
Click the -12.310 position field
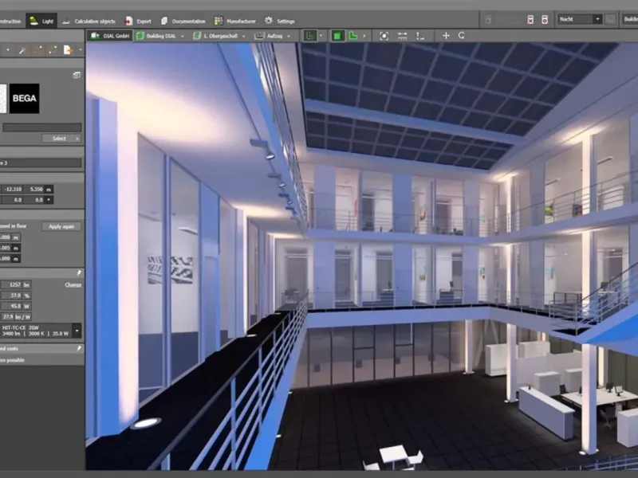coord(12,189)
